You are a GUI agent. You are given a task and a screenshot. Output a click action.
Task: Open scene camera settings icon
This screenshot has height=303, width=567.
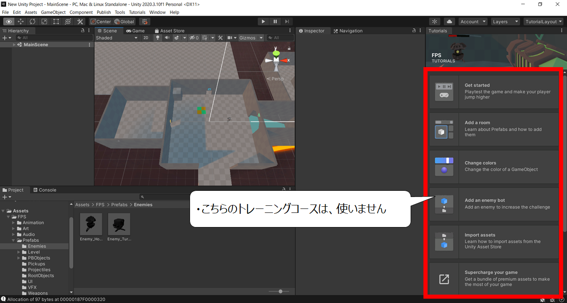click(230, 38)
